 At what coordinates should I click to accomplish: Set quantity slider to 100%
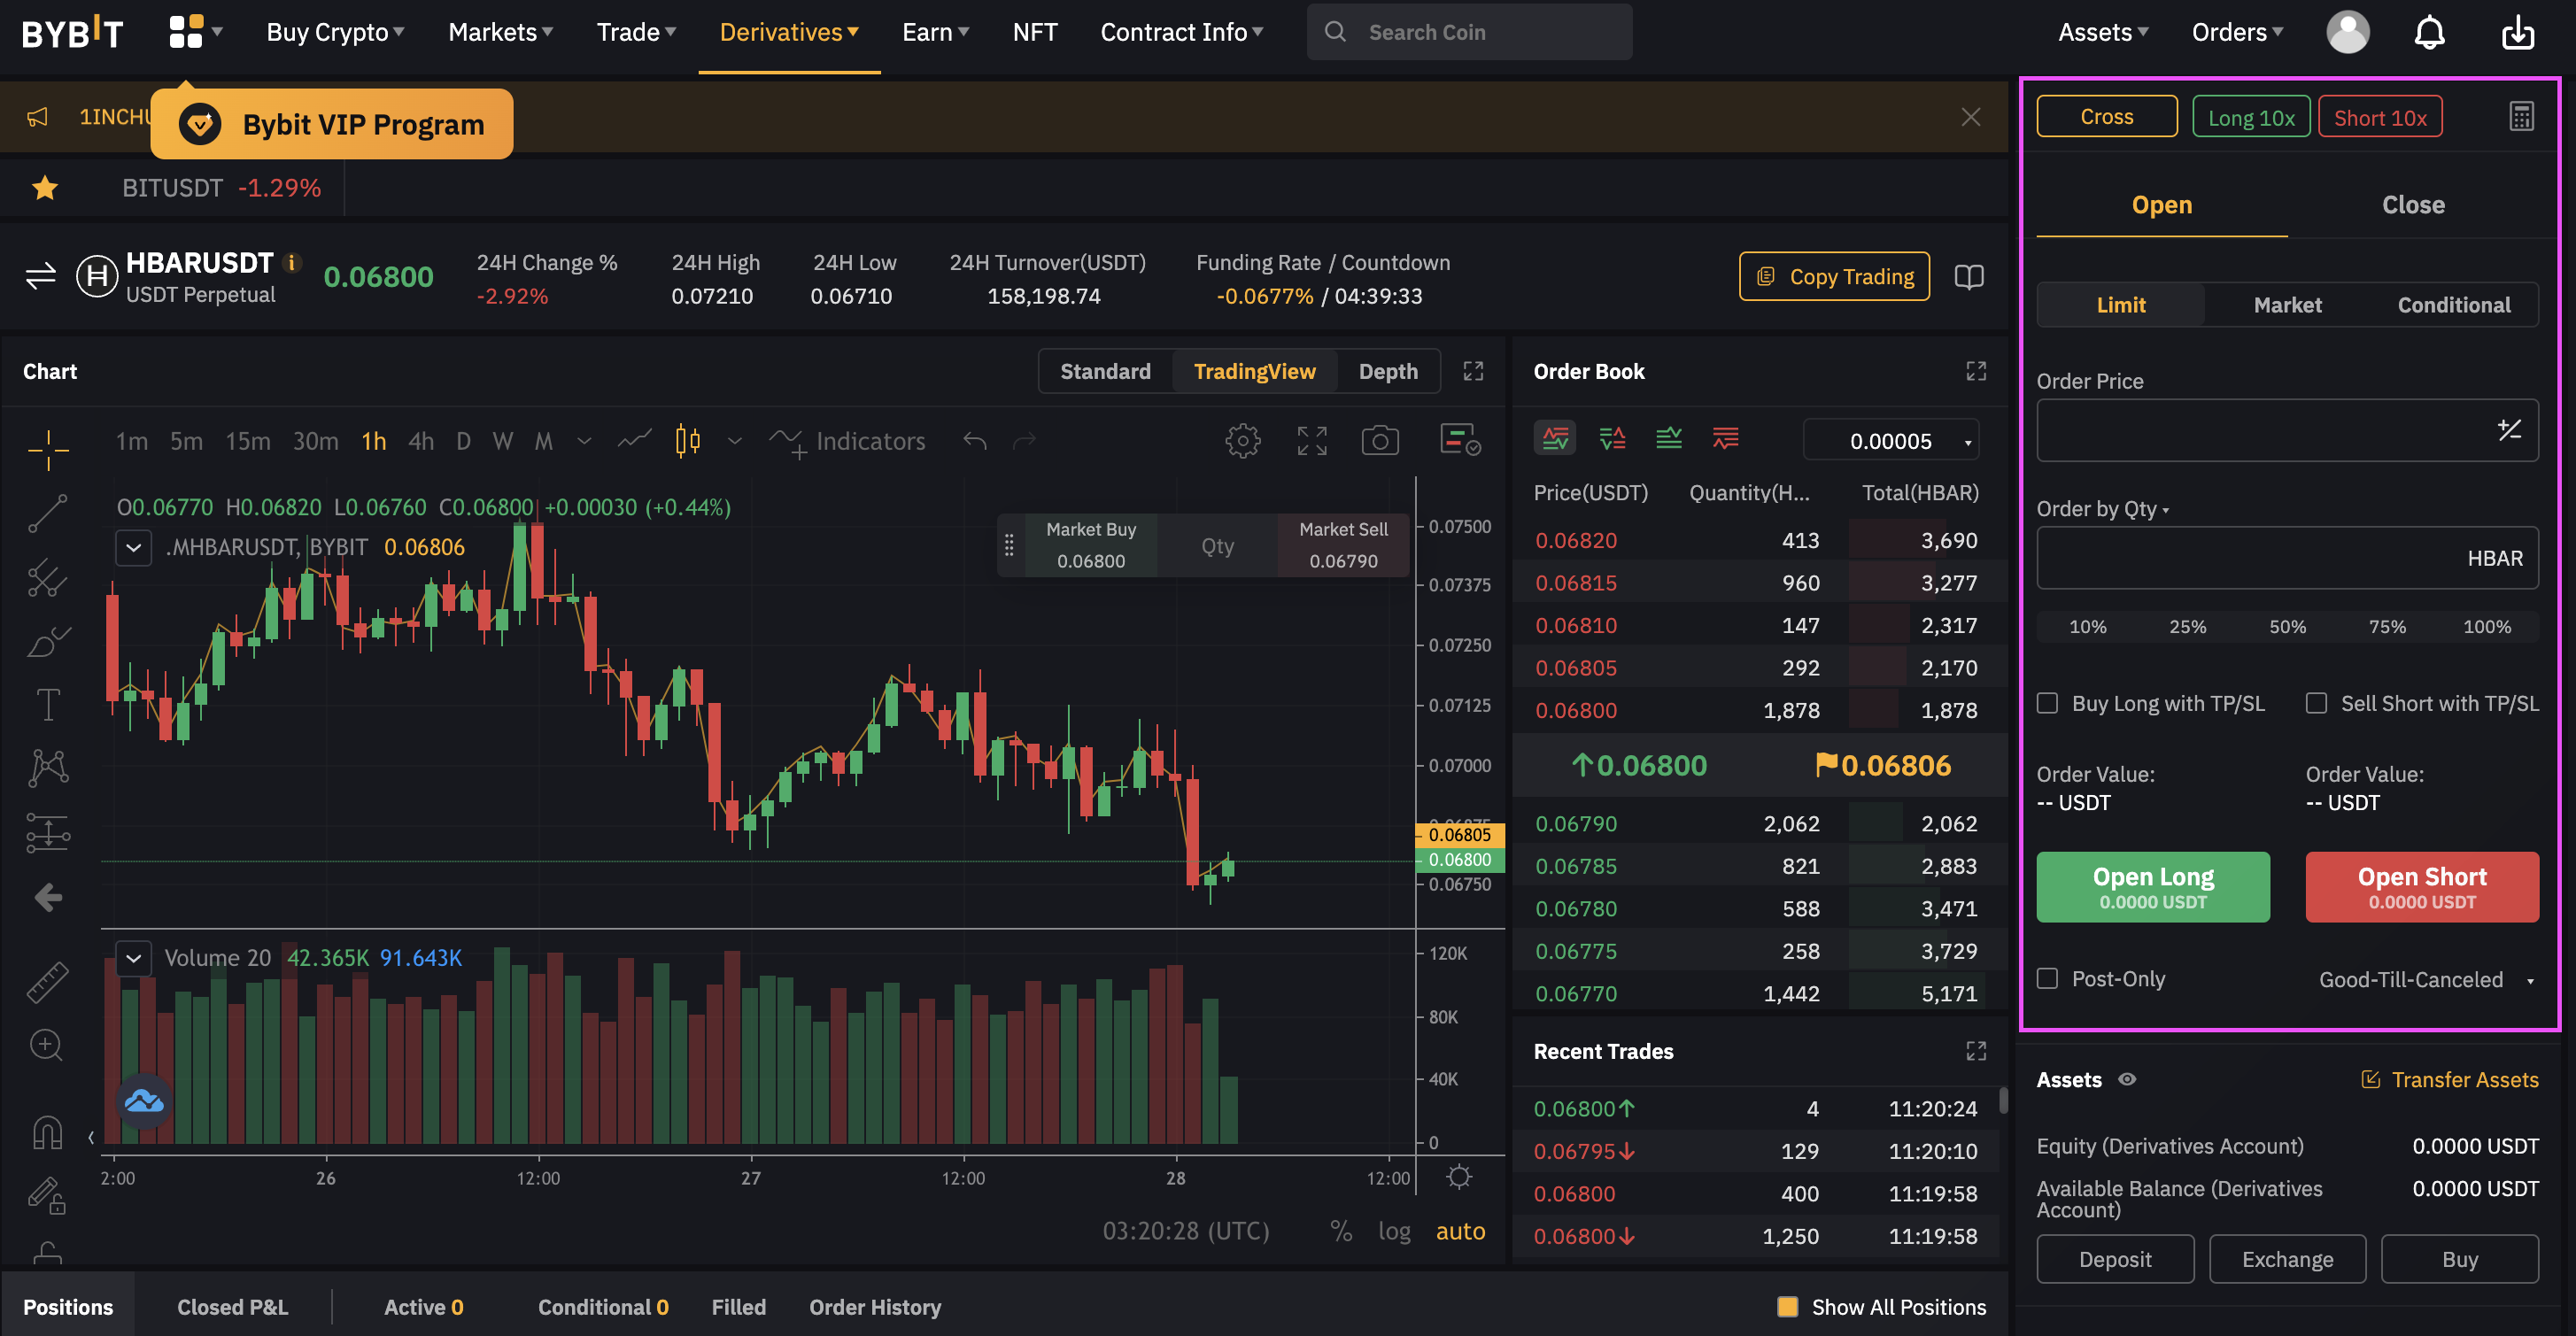tap(2487, 627)
